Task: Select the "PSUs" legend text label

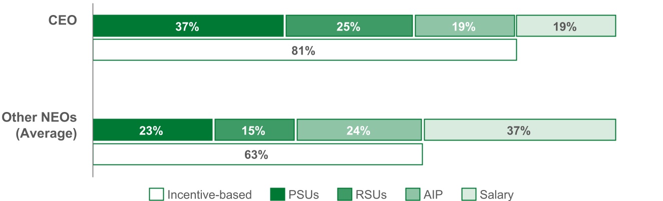Action: click(x=304, y=194)
